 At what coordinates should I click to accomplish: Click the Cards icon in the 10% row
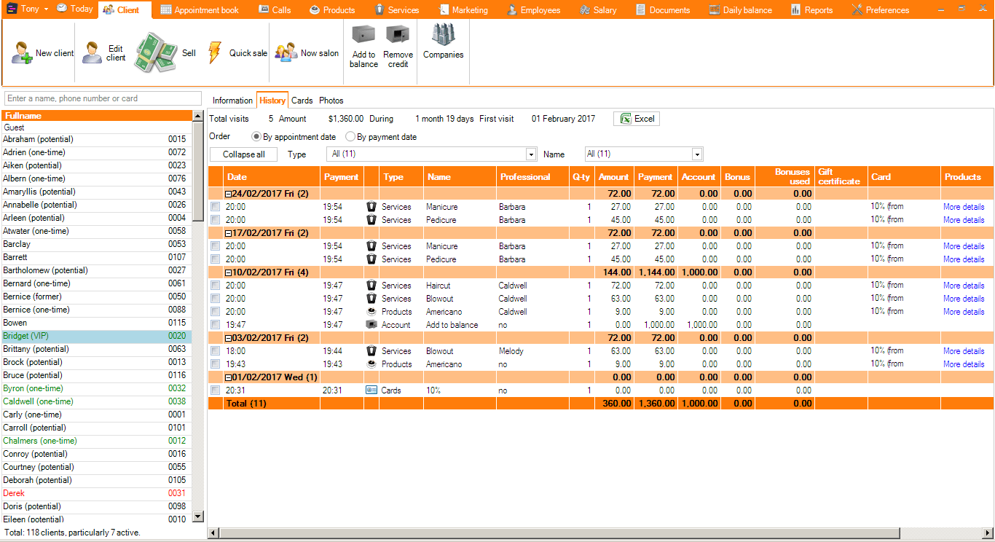(371, 390)
